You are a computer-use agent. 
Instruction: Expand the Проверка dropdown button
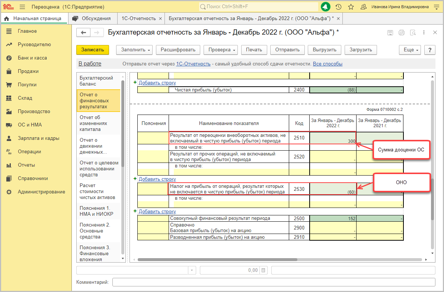223,50
